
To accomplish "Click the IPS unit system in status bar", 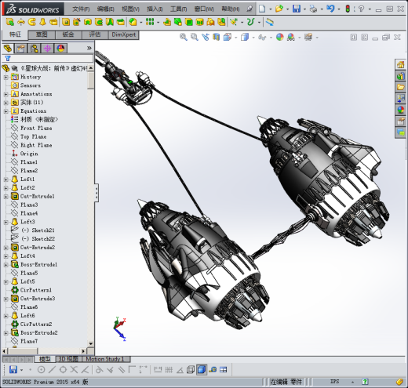I will click(334, 382).
